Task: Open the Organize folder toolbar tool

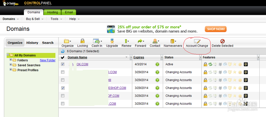Action: click(x=67, y=43)
